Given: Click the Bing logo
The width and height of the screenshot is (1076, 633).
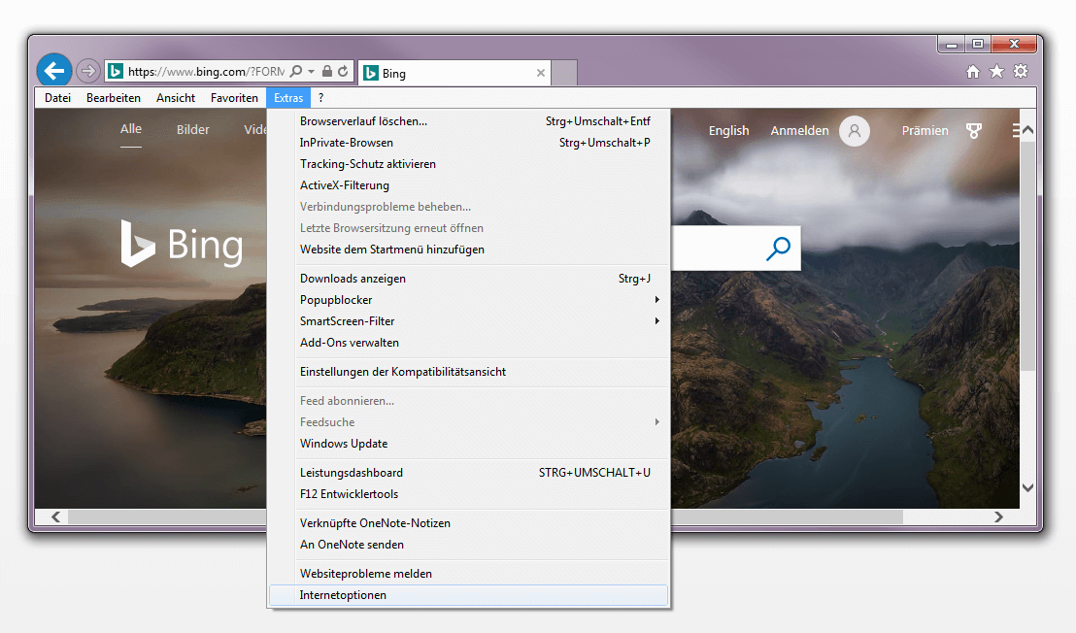Looking at the screenshot, I should pyautogui.click(x=182, y=244).
